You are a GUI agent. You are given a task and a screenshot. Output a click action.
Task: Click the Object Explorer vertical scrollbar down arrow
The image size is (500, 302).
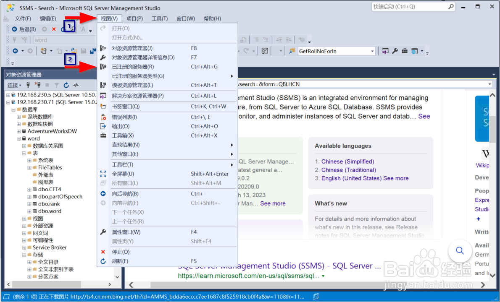tap(117, 277)
